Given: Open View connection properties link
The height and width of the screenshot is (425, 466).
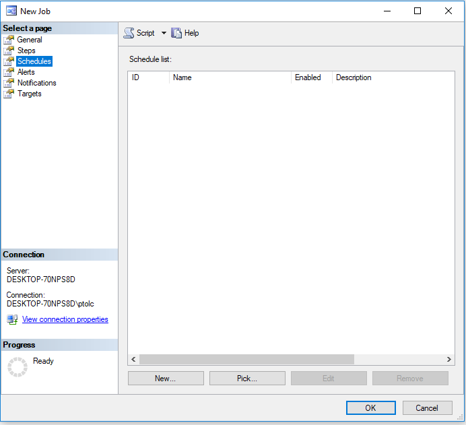Looking at the screenshot, I should 65,319.
